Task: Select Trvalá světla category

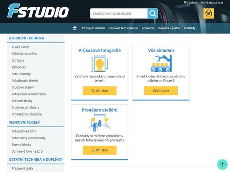Action: pyautogui.click(x=21, y=47)
